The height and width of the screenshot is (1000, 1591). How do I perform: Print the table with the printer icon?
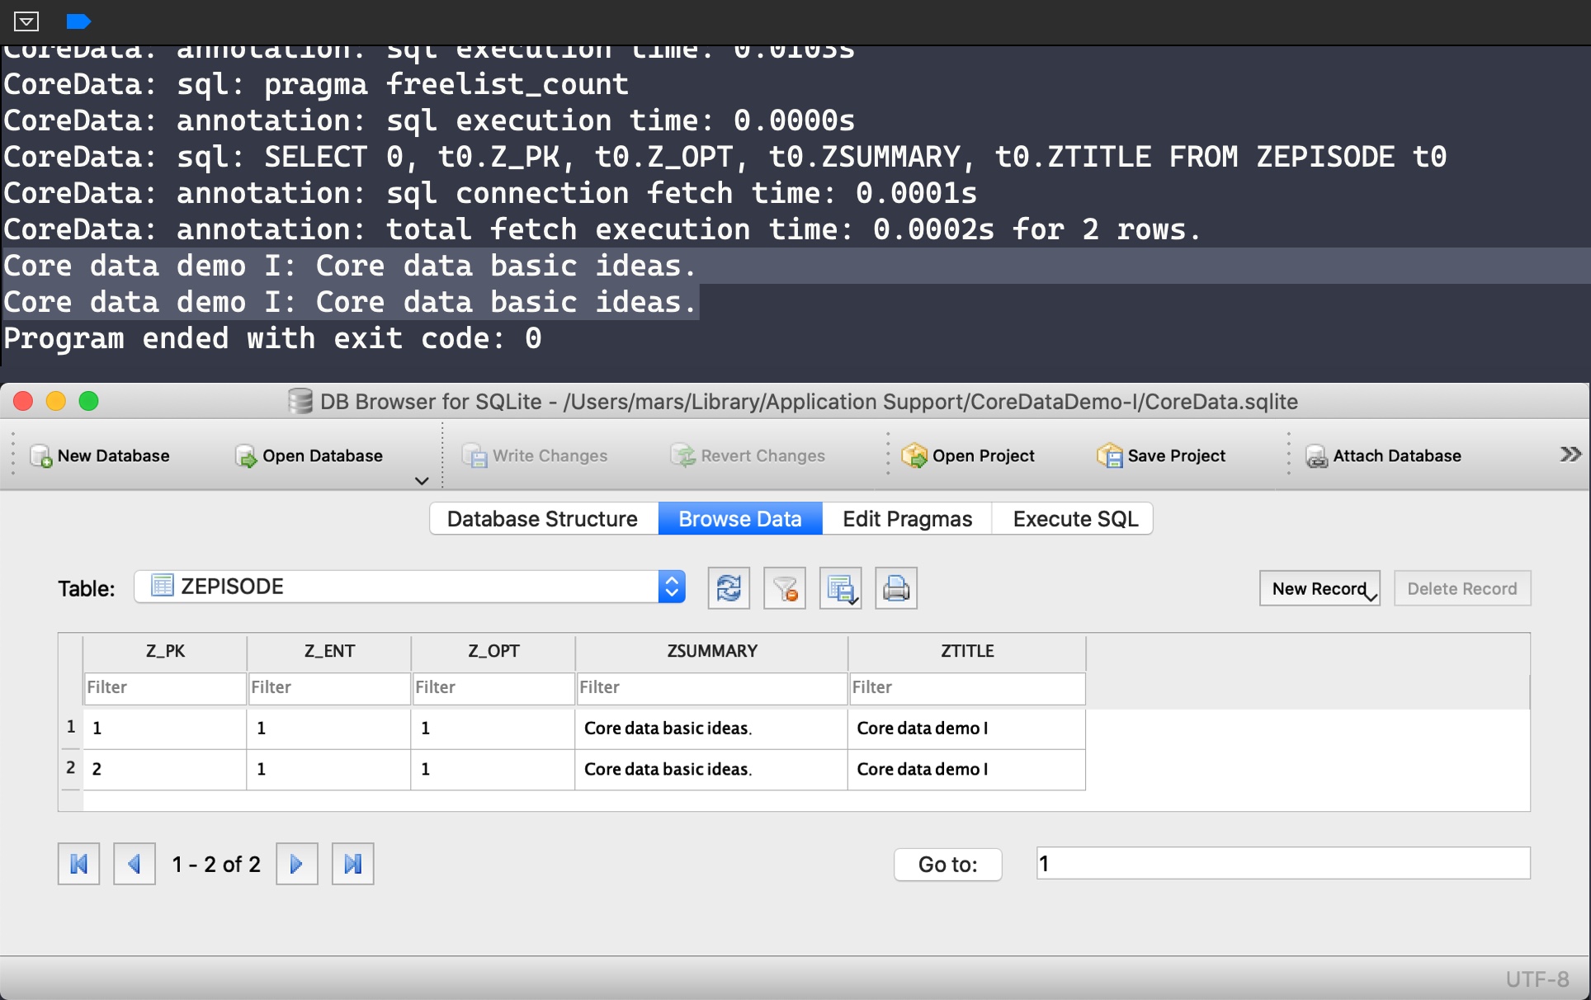(896, 588)
